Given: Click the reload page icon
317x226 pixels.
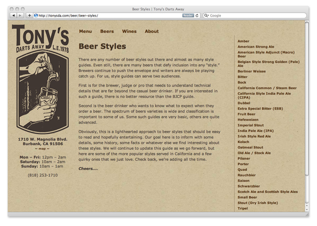Looking at the screenshot, I should 197,15.
